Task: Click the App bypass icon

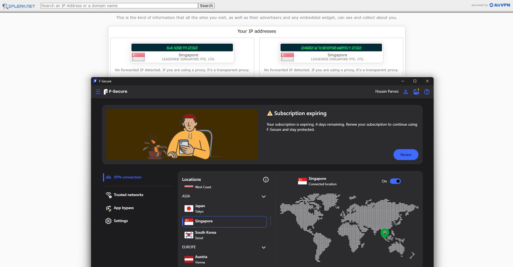Action: coord(108,208)
